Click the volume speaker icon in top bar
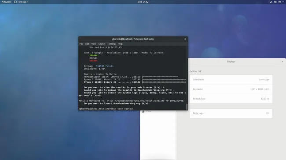The height and width of the screenshot is (160, 286). pos(275,2)
